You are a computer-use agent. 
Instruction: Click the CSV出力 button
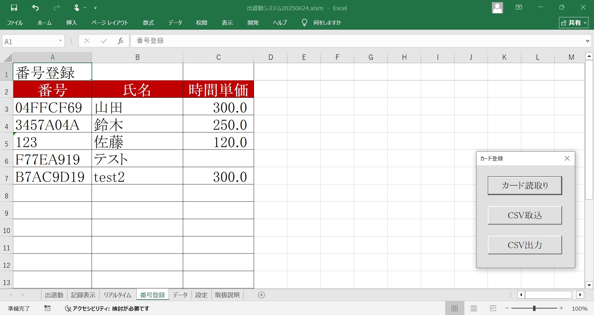pyautogui.click(x=525, y=245)
